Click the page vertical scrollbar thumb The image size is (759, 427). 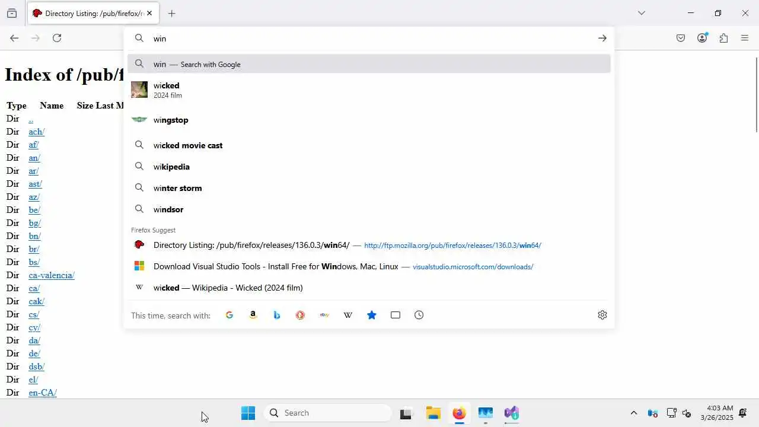[757, 95]
